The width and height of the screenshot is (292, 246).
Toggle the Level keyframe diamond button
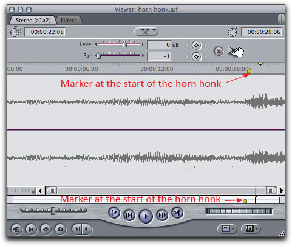tap(196, 45)
